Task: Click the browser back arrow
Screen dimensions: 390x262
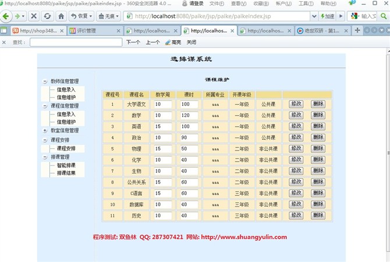Action: 5,16
